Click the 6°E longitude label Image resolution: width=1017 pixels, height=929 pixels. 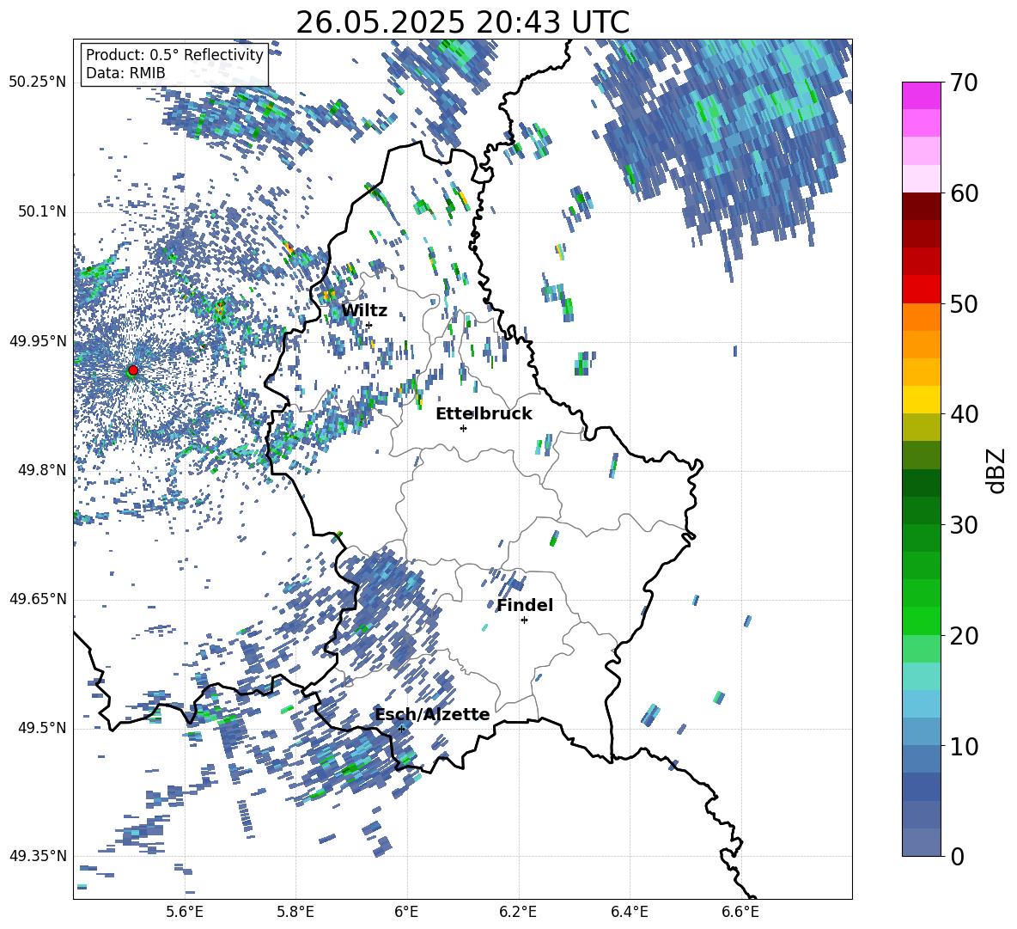[x=406, y=912]
